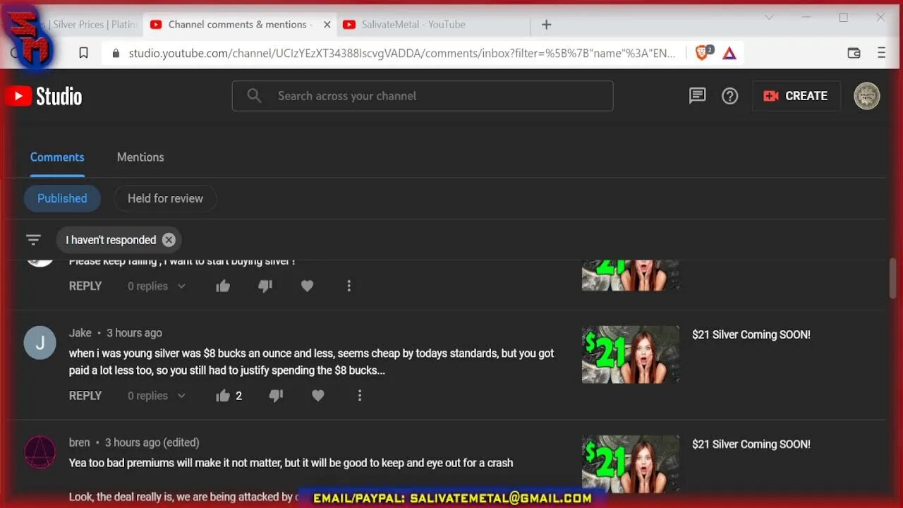903x508 pixels.
Task: Click the "3 hours ago" timestamp on Jake's comment
Action: (134, 333)
